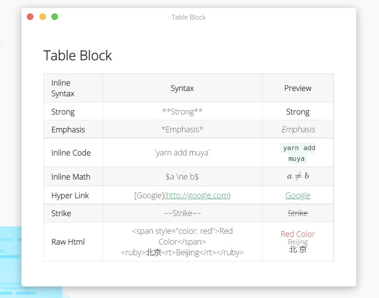This screenshot has height=298, width=379.
Task: Click the yarn add muya code preview
Action: pos(298,153)
